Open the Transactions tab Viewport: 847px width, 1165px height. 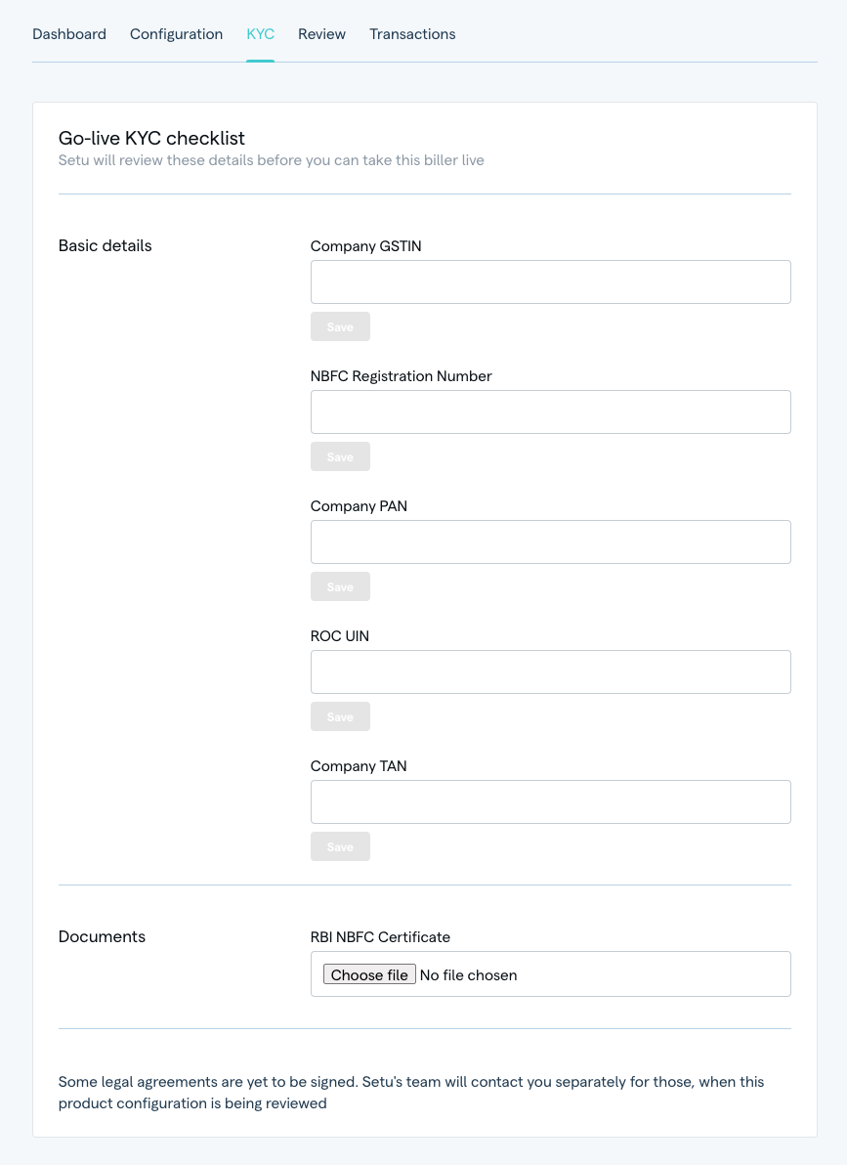(x=412, y=34)
